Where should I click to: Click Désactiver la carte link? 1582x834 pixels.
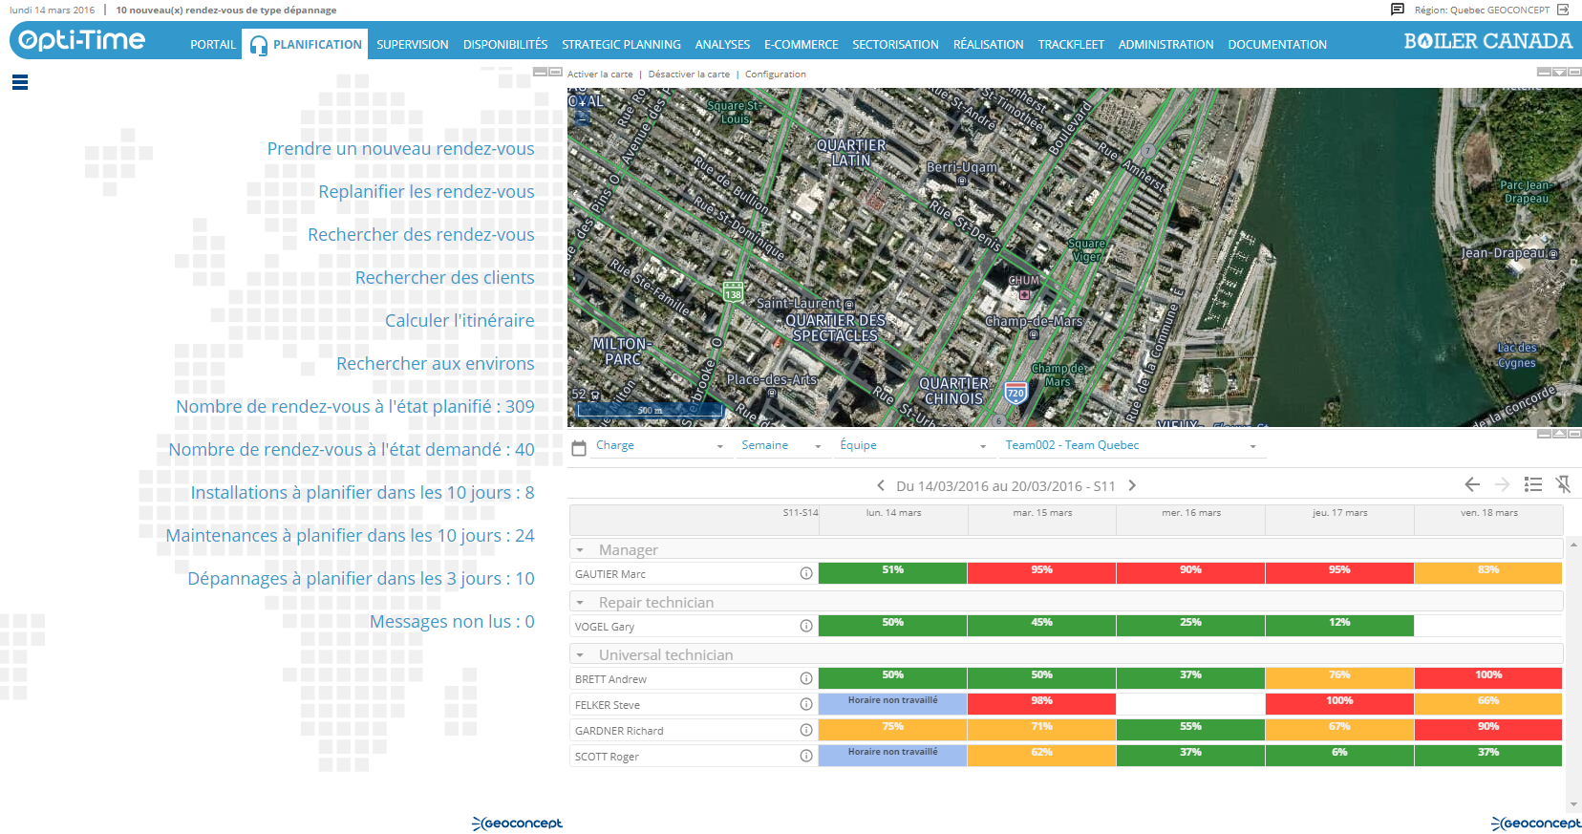(689, 74)
